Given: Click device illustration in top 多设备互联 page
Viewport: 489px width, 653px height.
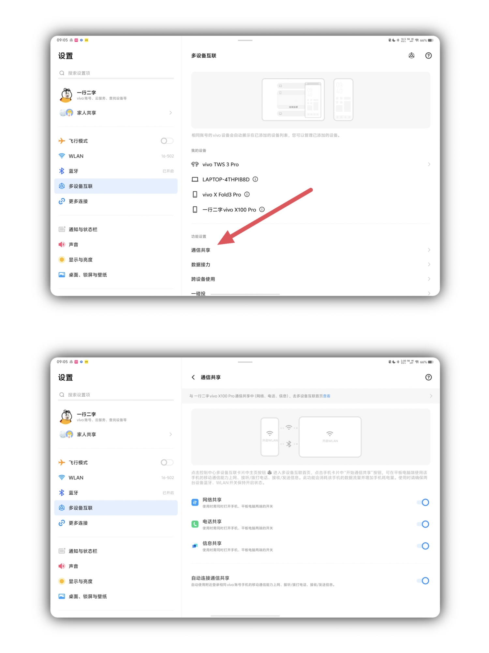Looking at the screenshot, I should point(311,100).
